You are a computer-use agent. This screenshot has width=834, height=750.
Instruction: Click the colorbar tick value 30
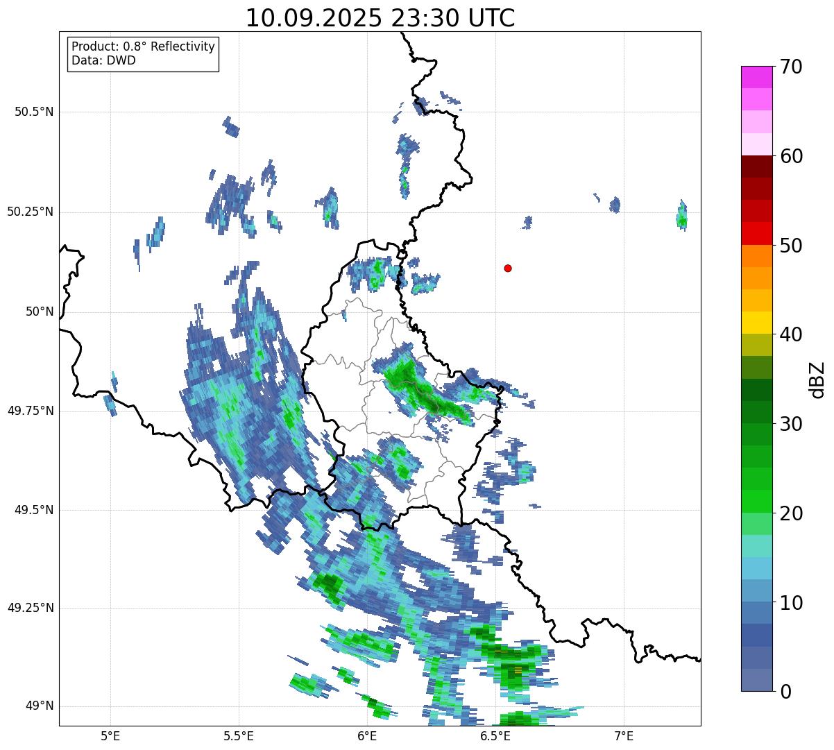(790, 424)
